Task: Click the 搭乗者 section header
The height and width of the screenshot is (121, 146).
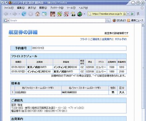Action: (x=68, y=83)
